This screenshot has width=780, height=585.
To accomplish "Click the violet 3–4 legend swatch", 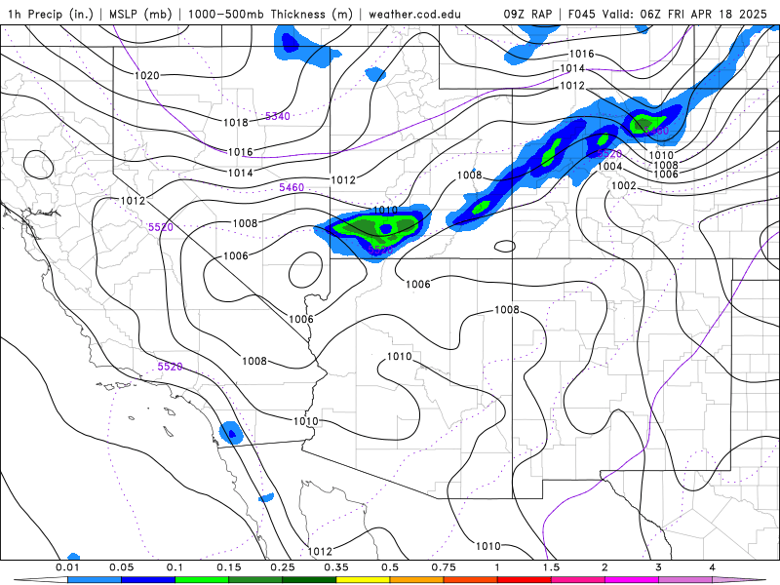I will pyautogui.click(x=685, y=580).
